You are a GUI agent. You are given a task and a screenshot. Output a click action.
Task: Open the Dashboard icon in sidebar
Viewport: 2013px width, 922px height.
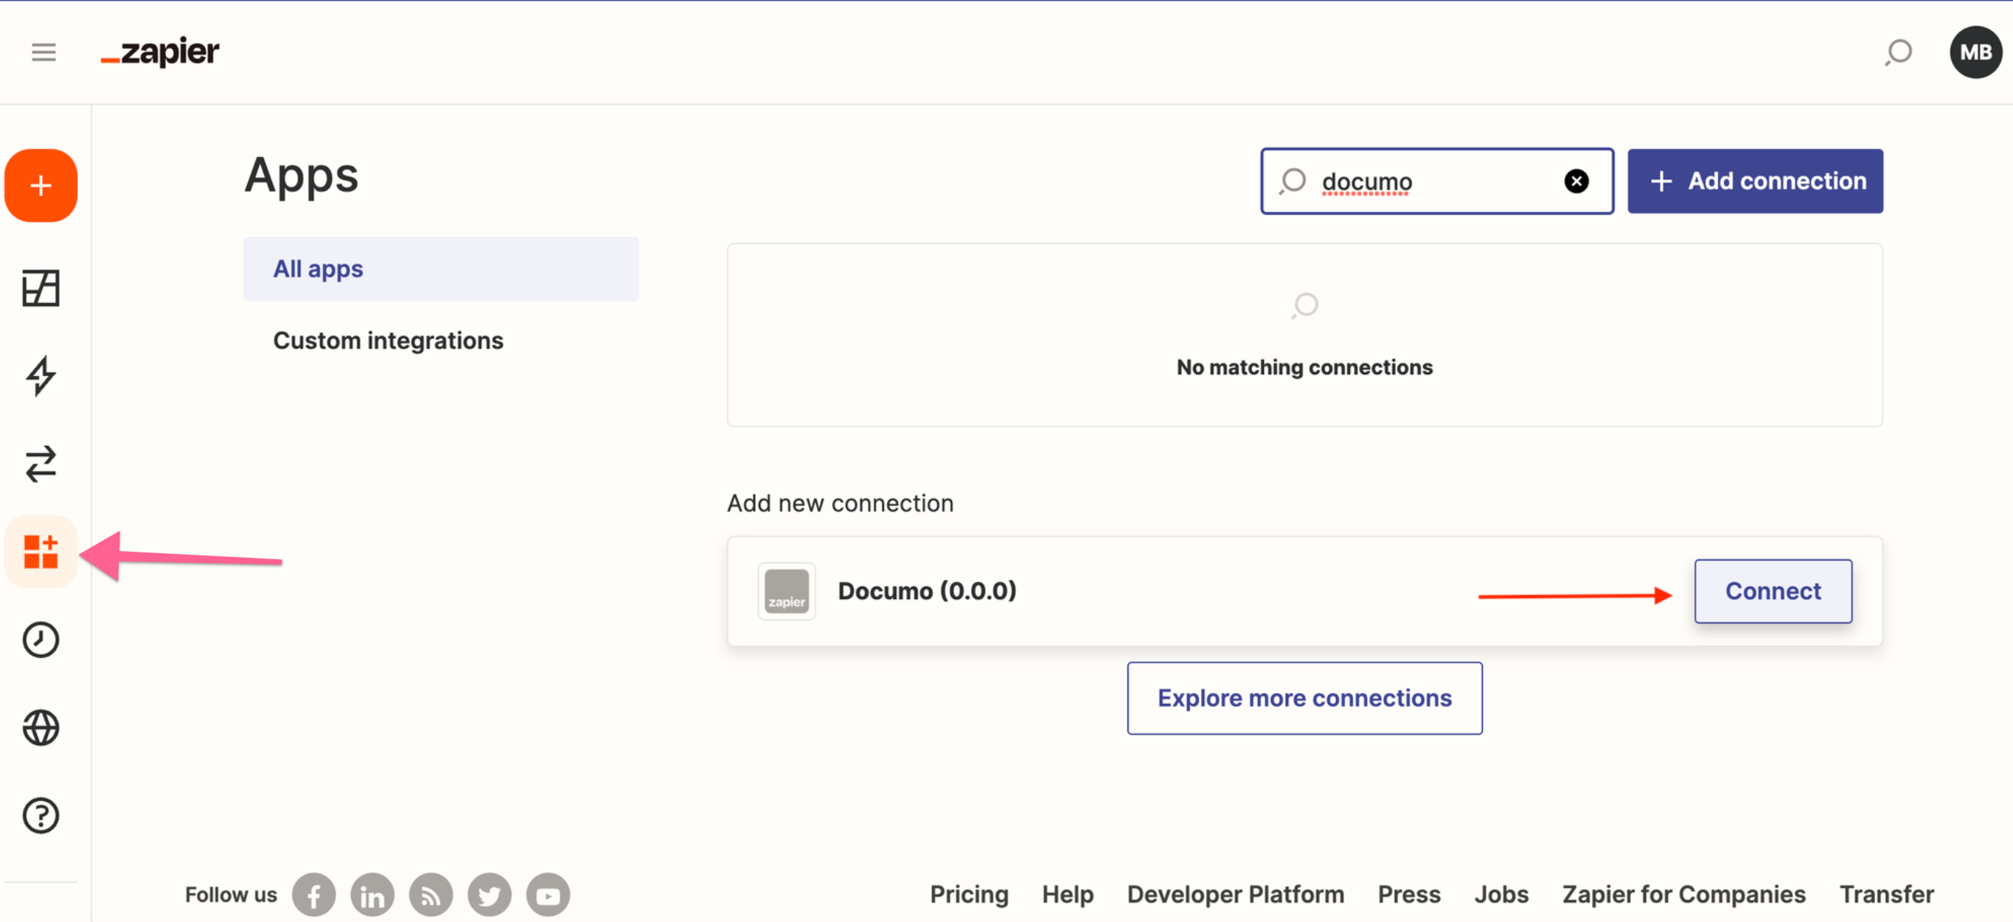click(x=41, y=288)
